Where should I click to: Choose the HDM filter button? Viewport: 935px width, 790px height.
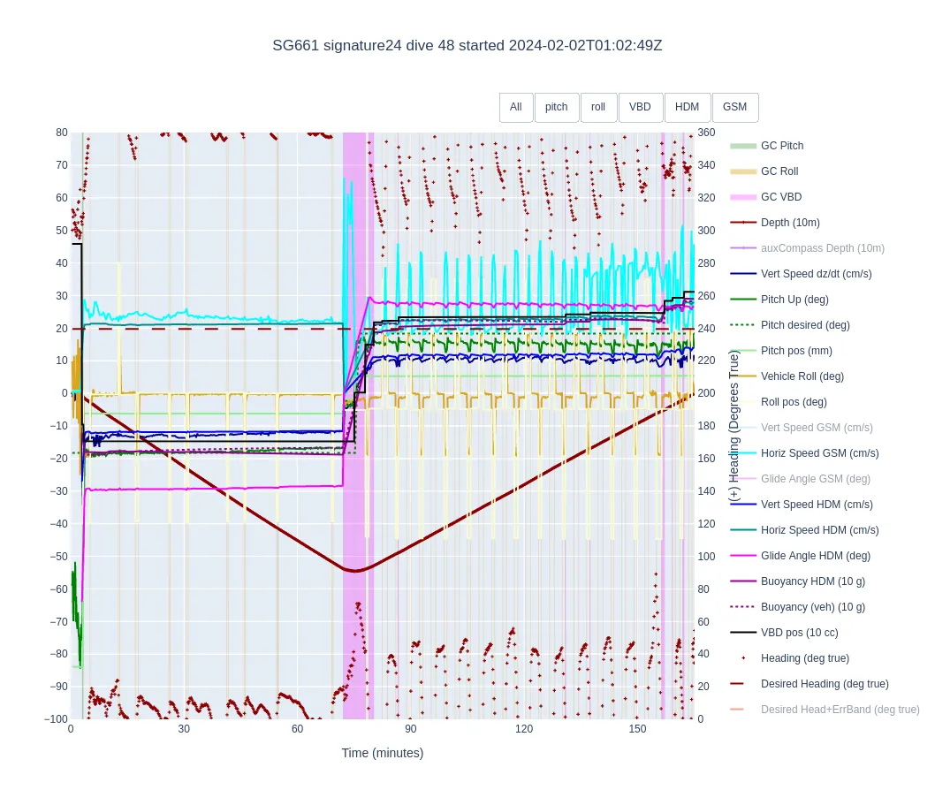(687, 107)
